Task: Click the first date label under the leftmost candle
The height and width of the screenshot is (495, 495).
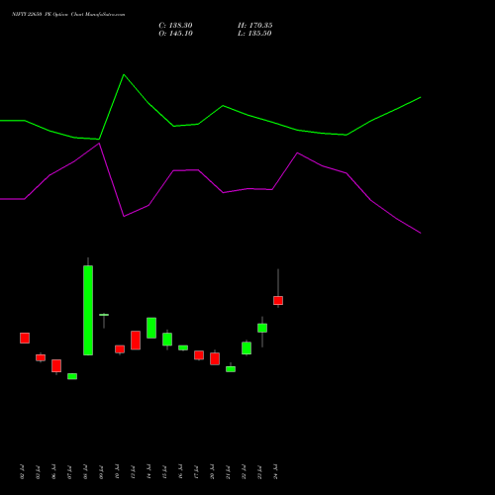Action: tap(22, 472)
